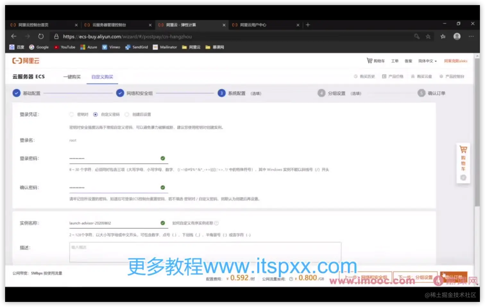Click the 实例名称 input field
This screenshot has height=307, width=485.
coord(119,223)
